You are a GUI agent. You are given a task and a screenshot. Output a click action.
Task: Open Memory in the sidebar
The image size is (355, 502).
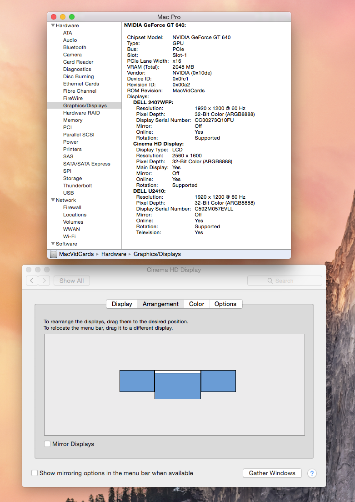pos(73,120)
